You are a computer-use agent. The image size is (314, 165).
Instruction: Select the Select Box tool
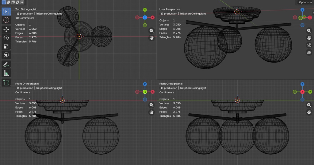pyautogui.click(x=6, y=12)
